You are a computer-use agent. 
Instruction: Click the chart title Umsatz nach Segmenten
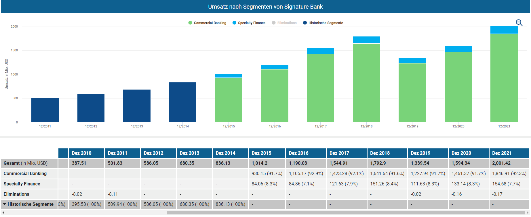pos(265,7)
